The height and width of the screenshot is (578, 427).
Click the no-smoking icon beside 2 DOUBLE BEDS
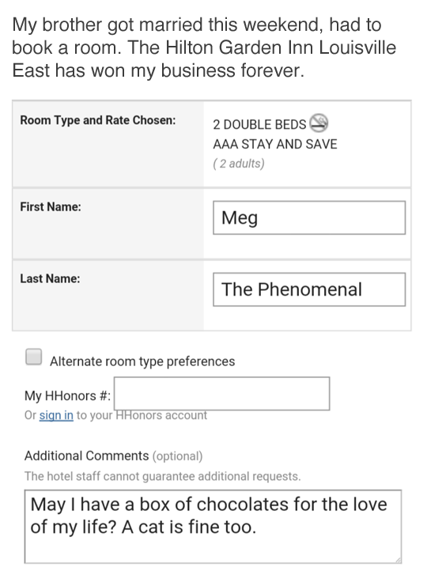tap(319, 123)
